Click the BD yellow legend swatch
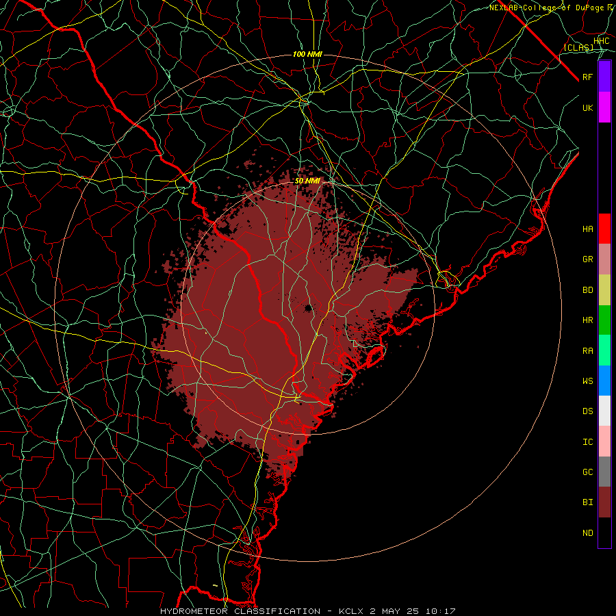The height and width of the screenshot is (616, 616). (x=604, y=290)
